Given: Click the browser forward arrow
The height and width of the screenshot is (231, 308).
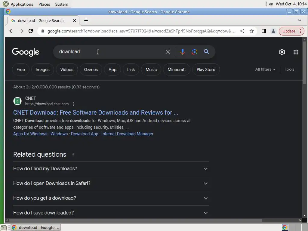Looking at the screenshot, I should pos(21,31).
